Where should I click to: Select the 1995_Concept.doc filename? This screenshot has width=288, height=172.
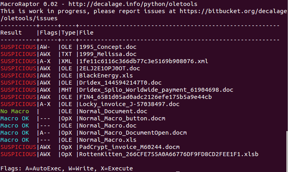(108, 47)
